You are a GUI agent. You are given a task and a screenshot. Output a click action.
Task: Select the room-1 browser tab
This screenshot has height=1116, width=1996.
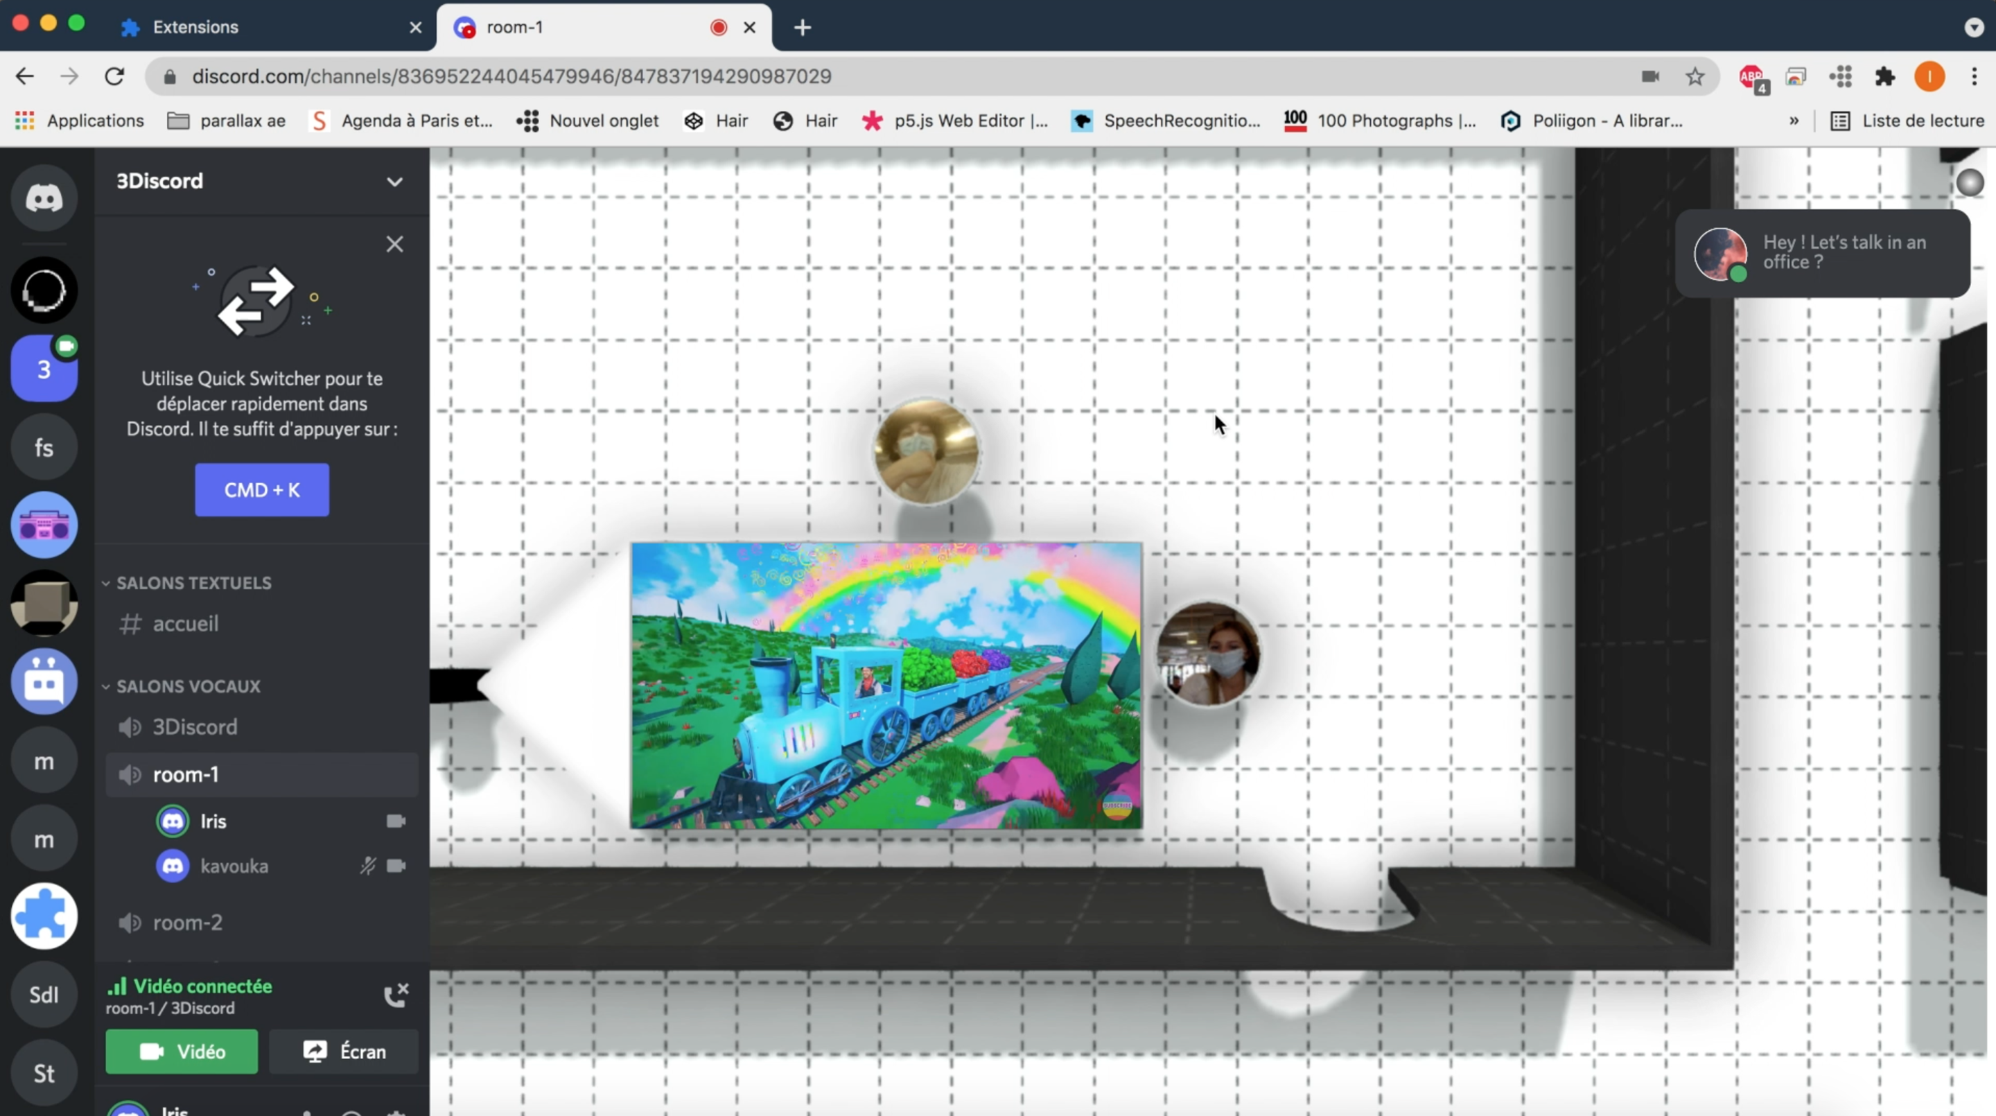pyautogui.click(x=604, y=27)
